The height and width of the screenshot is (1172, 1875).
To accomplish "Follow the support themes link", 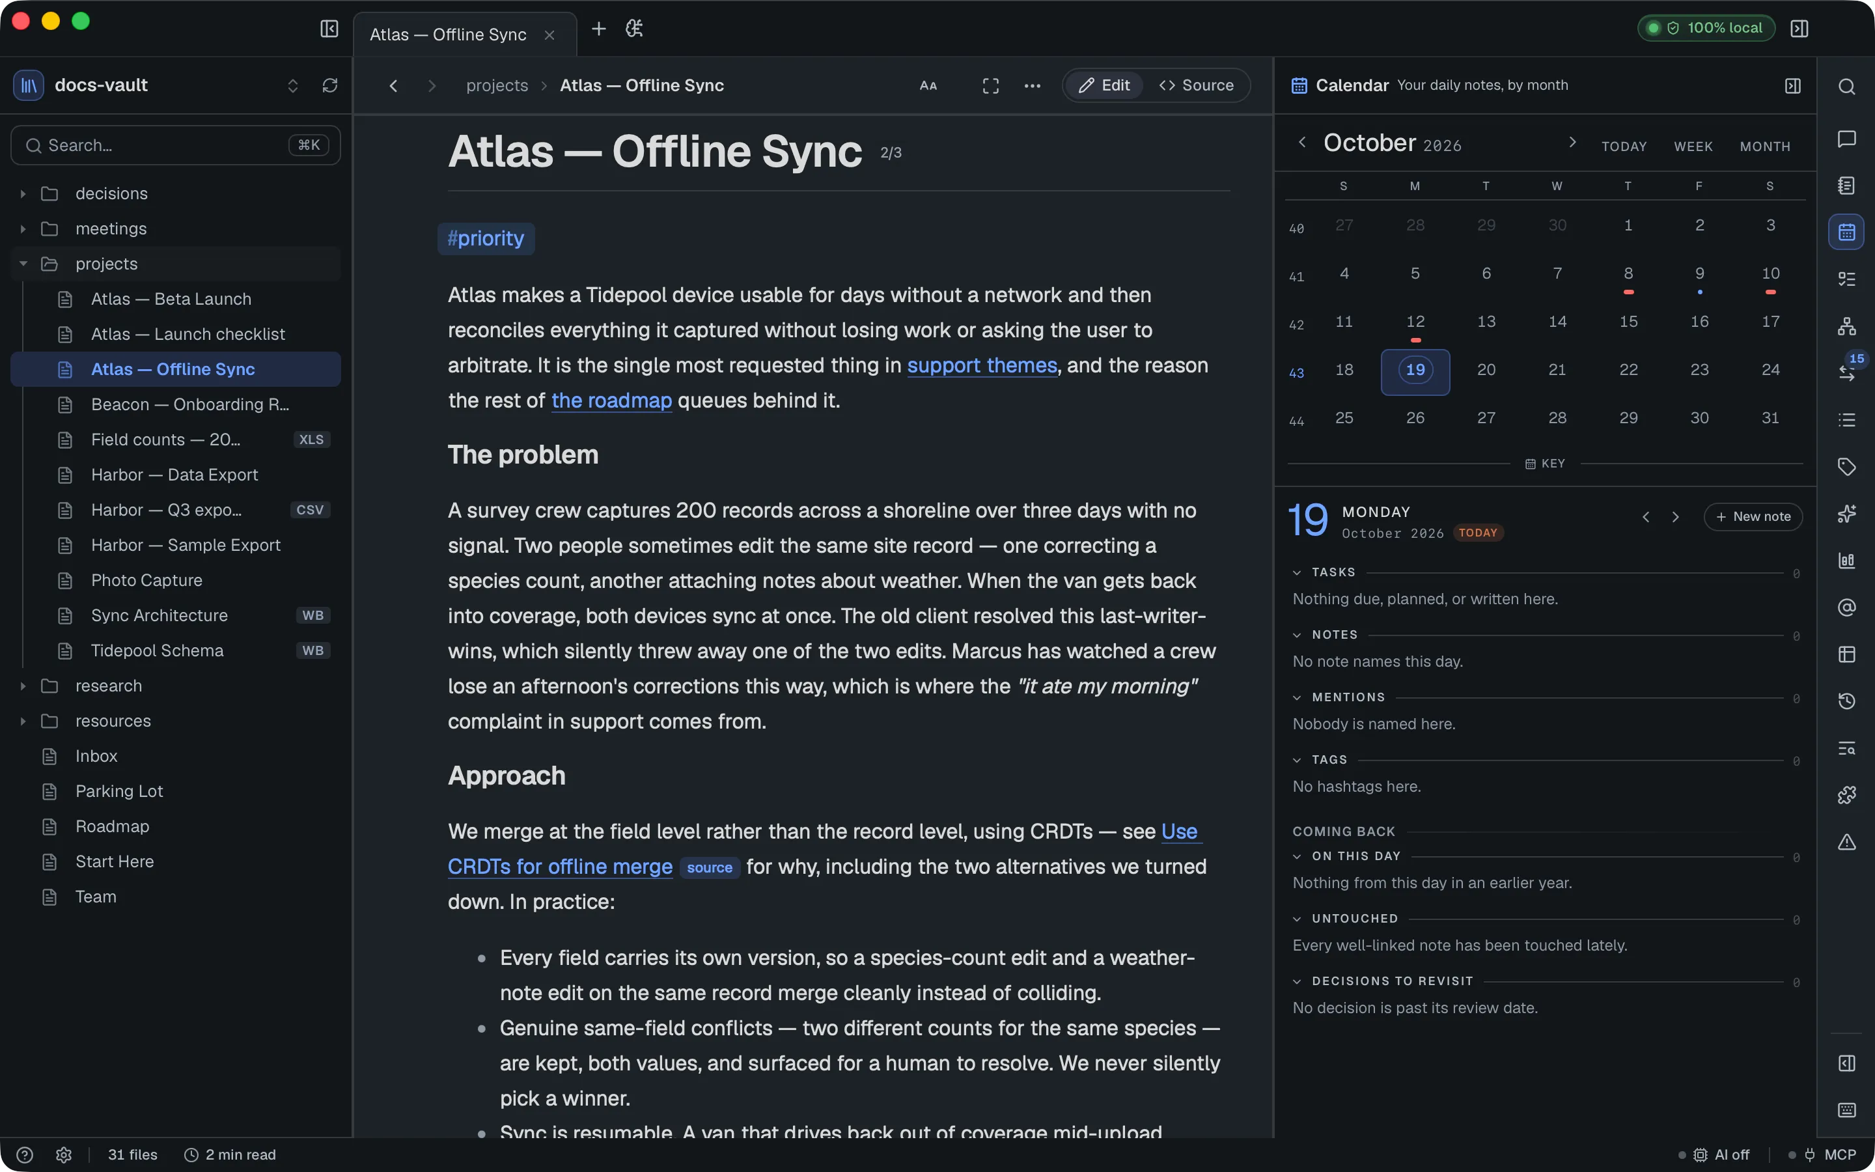I will [982, 365].
